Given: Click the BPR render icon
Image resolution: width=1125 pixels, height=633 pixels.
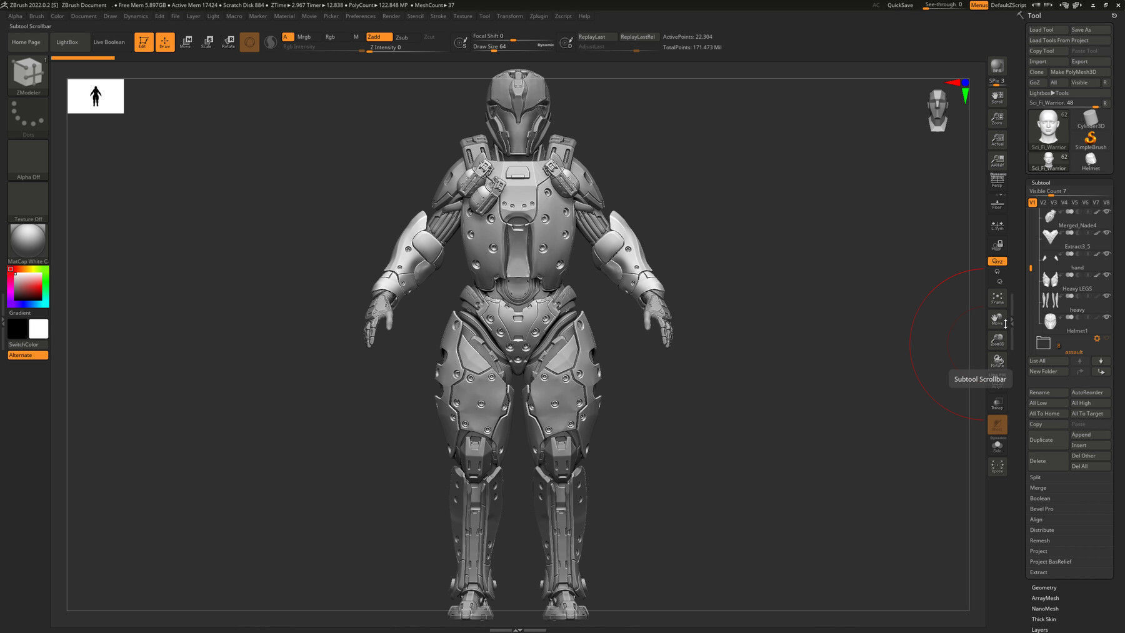Looking at the screenshot, I should click(997, 66).
